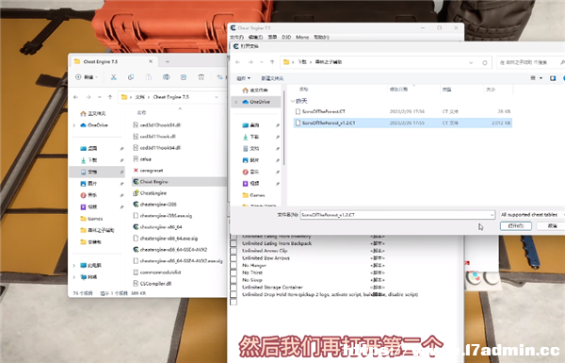This screenshot has width=565, height=363.
Task: Click the Rename icon in Explorer toolbar
Action: coord(166,77)
